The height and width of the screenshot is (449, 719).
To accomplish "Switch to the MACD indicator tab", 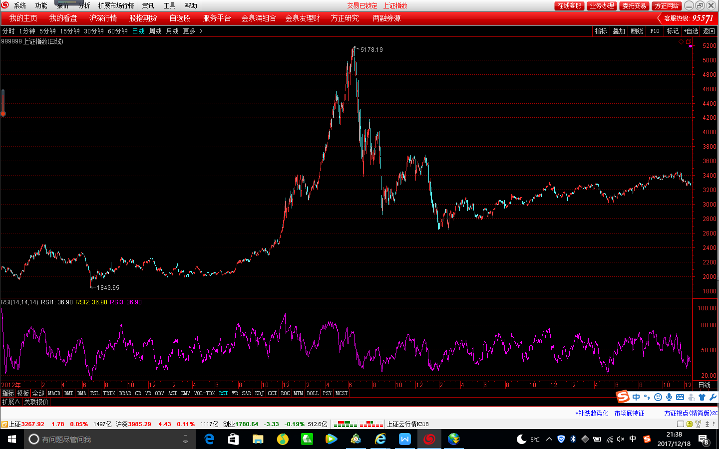I will 54,393.
